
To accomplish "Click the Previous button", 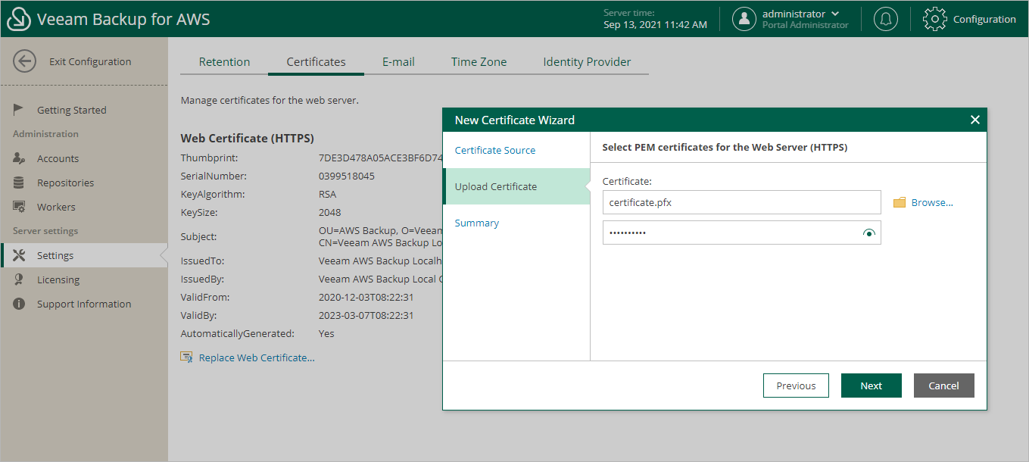I will pyautogui.click(x=796, y=386).
